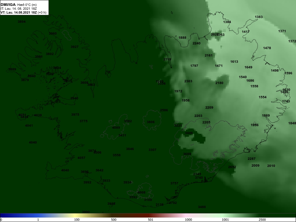
Task: Click the map value 3806
Action: pyautogui.click(x=151, y=122)
